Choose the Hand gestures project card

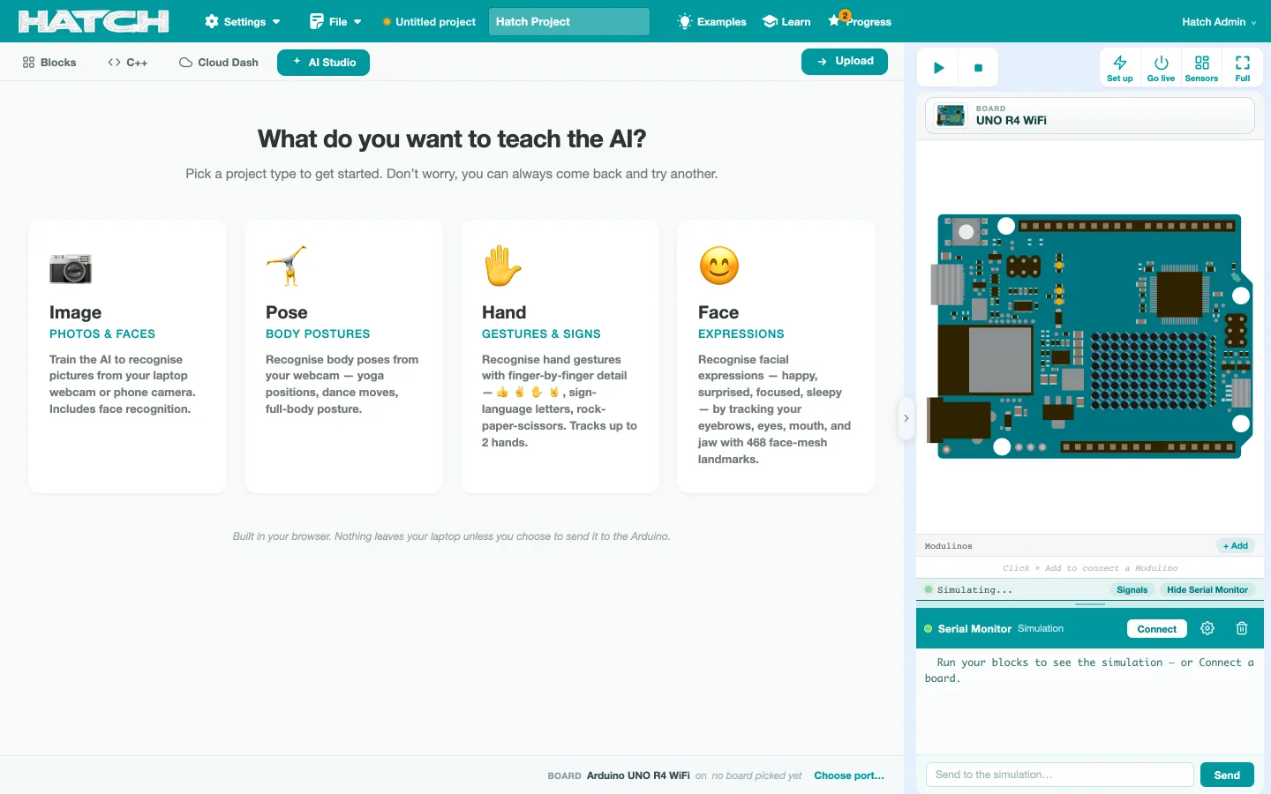pyautogui.click(x=560, y=356)
